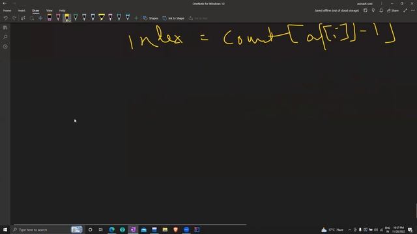Open the Action Center notifications
The image size is (417, 234).
click(x=410, y=229)
